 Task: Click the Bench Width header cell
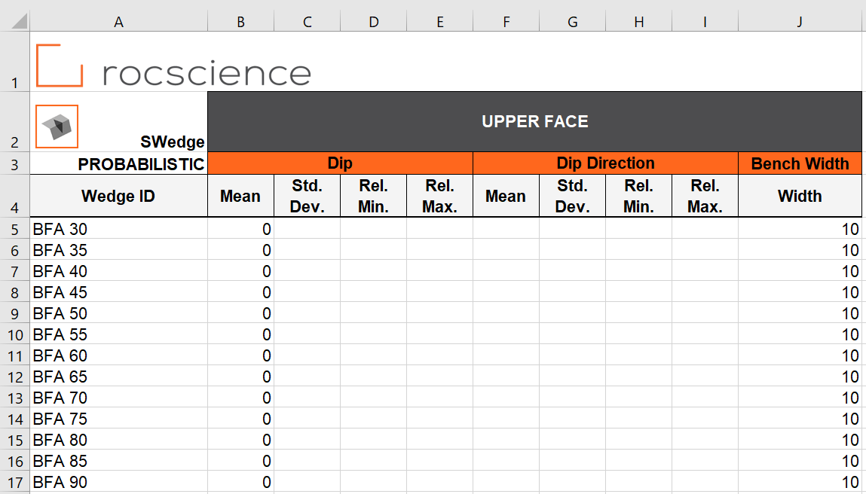[800, 163]
